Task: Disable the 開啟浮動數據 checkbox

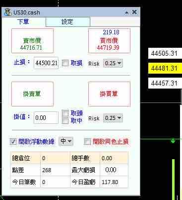Action: click(x=13, y=141)
